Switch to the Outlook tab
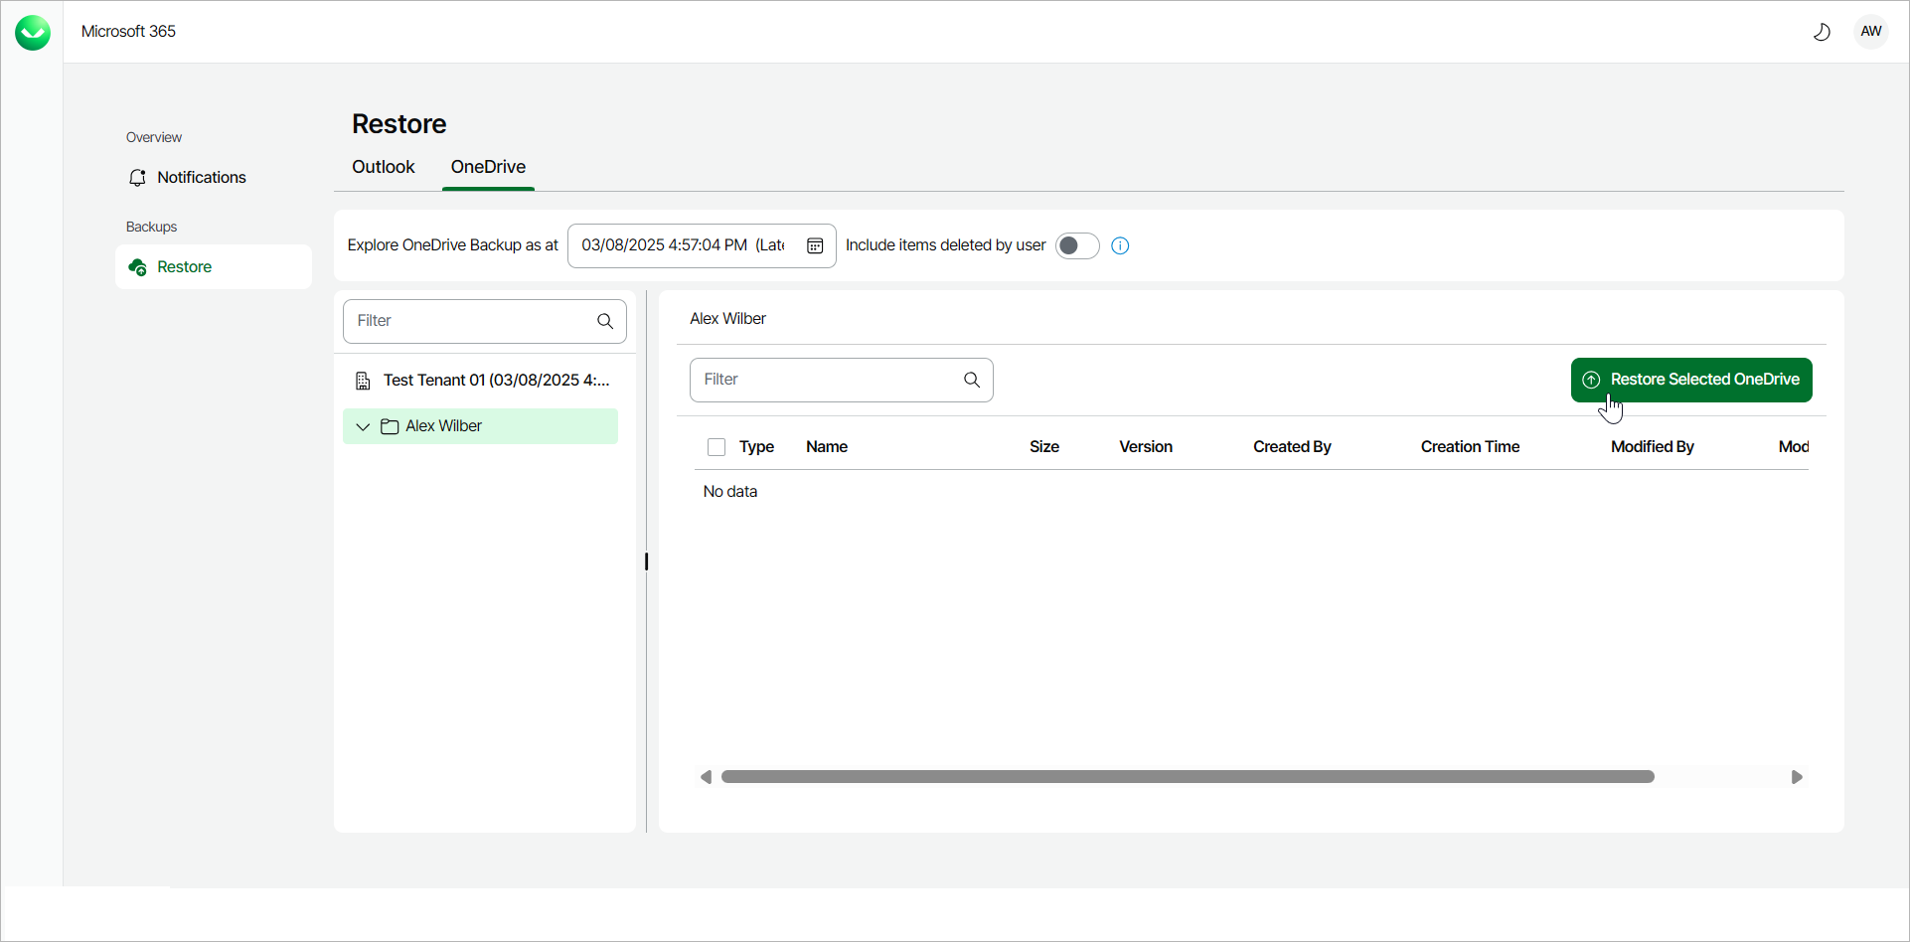The height and width of the screenshot is (942, 1910). pyautogui.click(x=383, y=167)
